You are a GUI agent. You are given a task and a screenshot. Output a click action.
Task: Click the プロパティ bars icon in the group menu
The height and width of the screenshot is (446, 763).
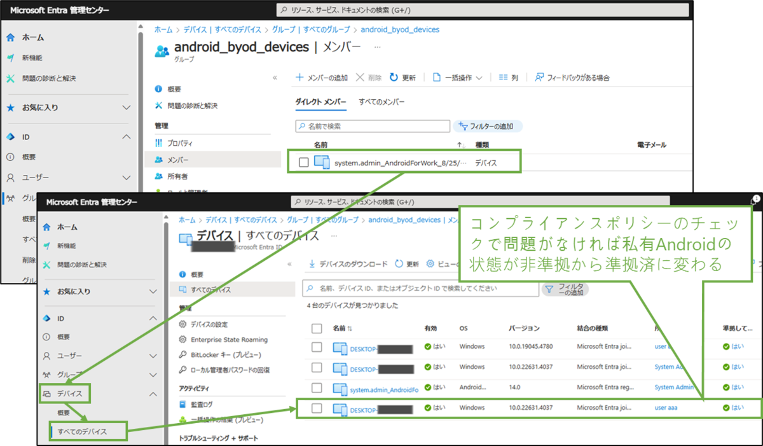coord(158,144)
